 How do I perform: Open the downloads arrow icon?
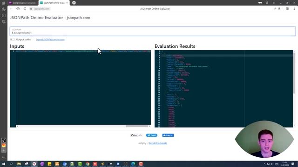(x=294, y=9)
